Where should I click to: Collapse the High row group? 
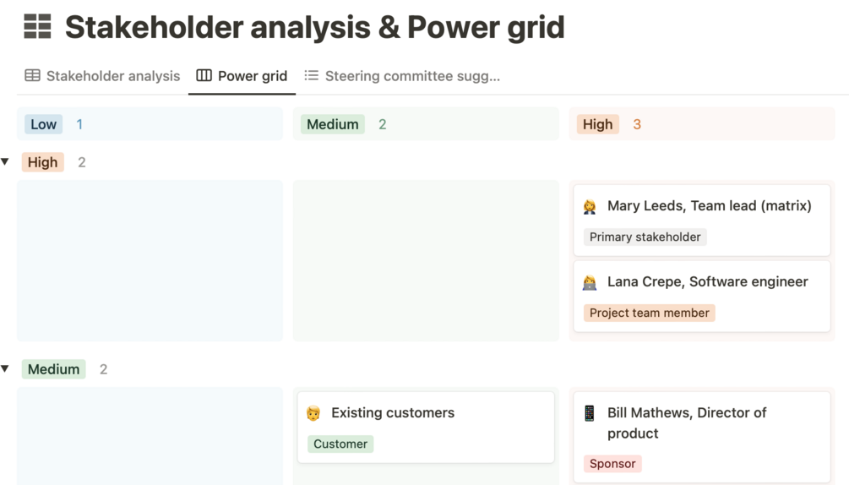tap(6, 162)
